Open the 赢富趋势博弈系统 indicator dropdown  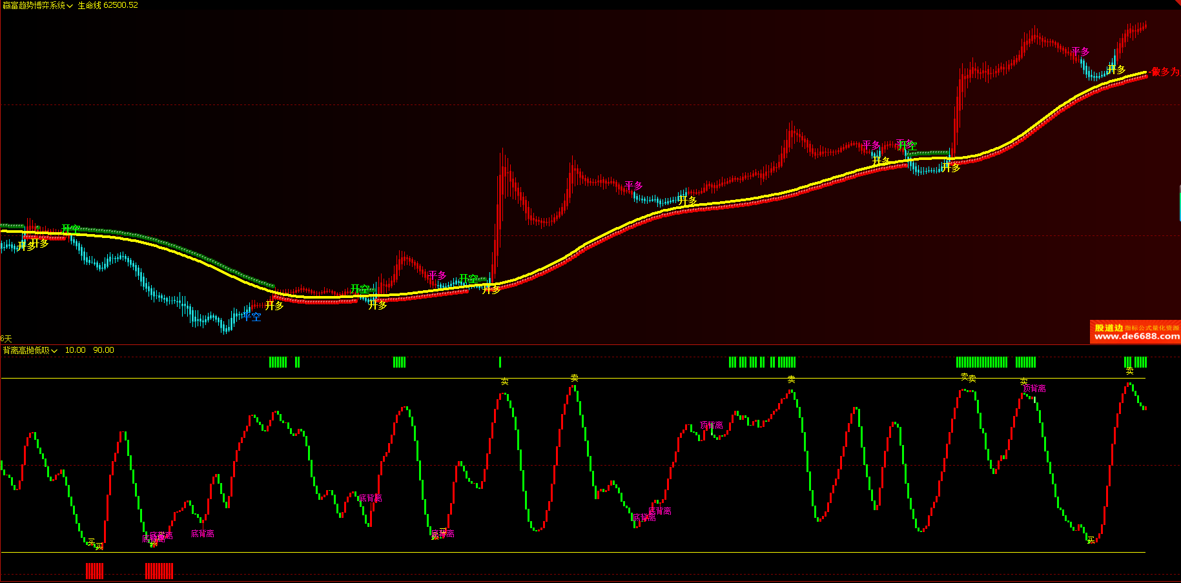(x=37, y=5)
